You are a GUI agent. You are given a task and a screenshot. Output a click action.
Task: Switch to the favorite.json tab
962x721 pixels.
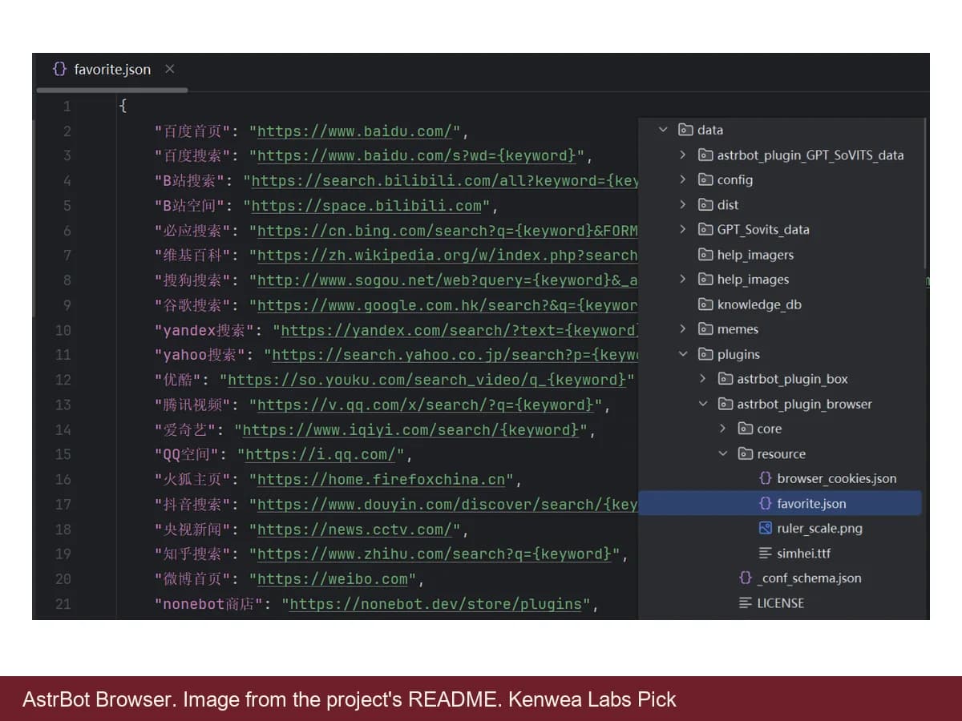(x=111, y=70)
